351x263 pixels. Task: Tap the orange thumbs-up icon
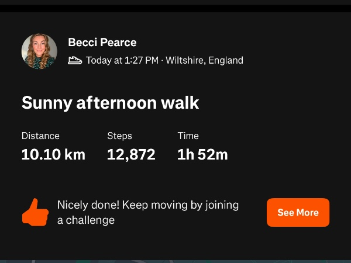coord(35,212)
